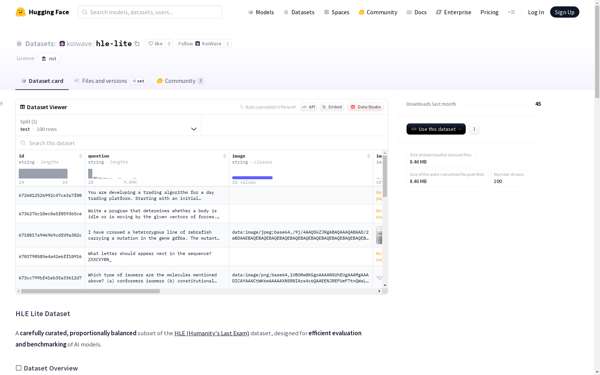Click the table horizontal scrollbar thumb
Viewport: 600px width, 375px height.
coord(90,291)
